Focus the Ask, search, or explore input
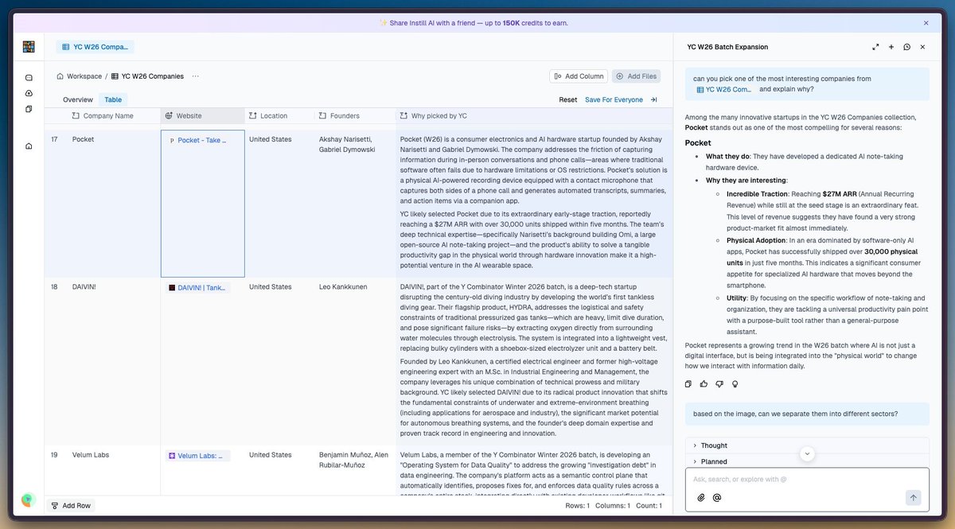The image size is (955, 529). pos(807,480)
